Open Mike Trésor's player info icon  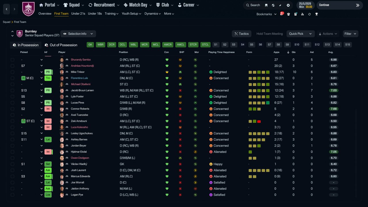pos(67,72)
